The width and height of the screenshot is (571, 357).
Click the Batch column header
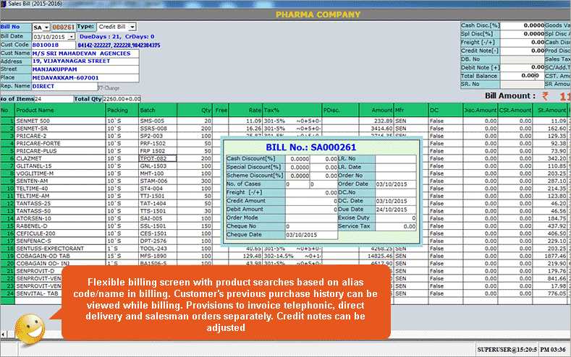[158, 110]
